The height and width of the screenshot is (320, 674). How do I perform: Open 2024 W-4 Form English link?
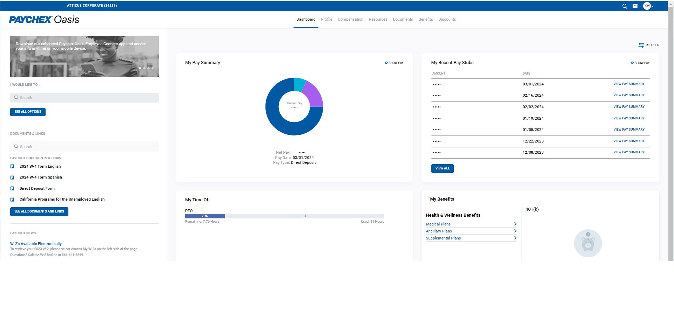coord(40,167)
